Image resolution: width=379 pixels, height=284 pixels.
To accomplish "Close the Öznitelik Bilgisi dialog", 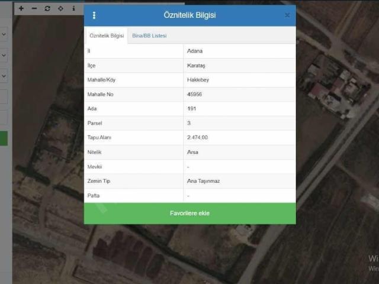I will coord(287,15).
